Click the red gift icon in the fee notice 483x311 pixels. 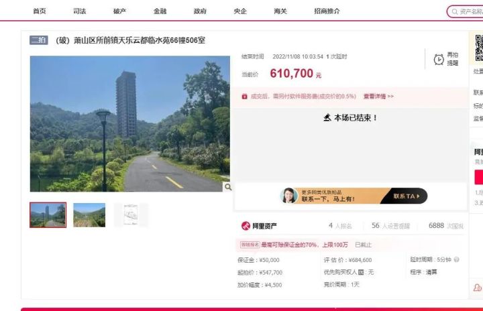coord(244,97)
